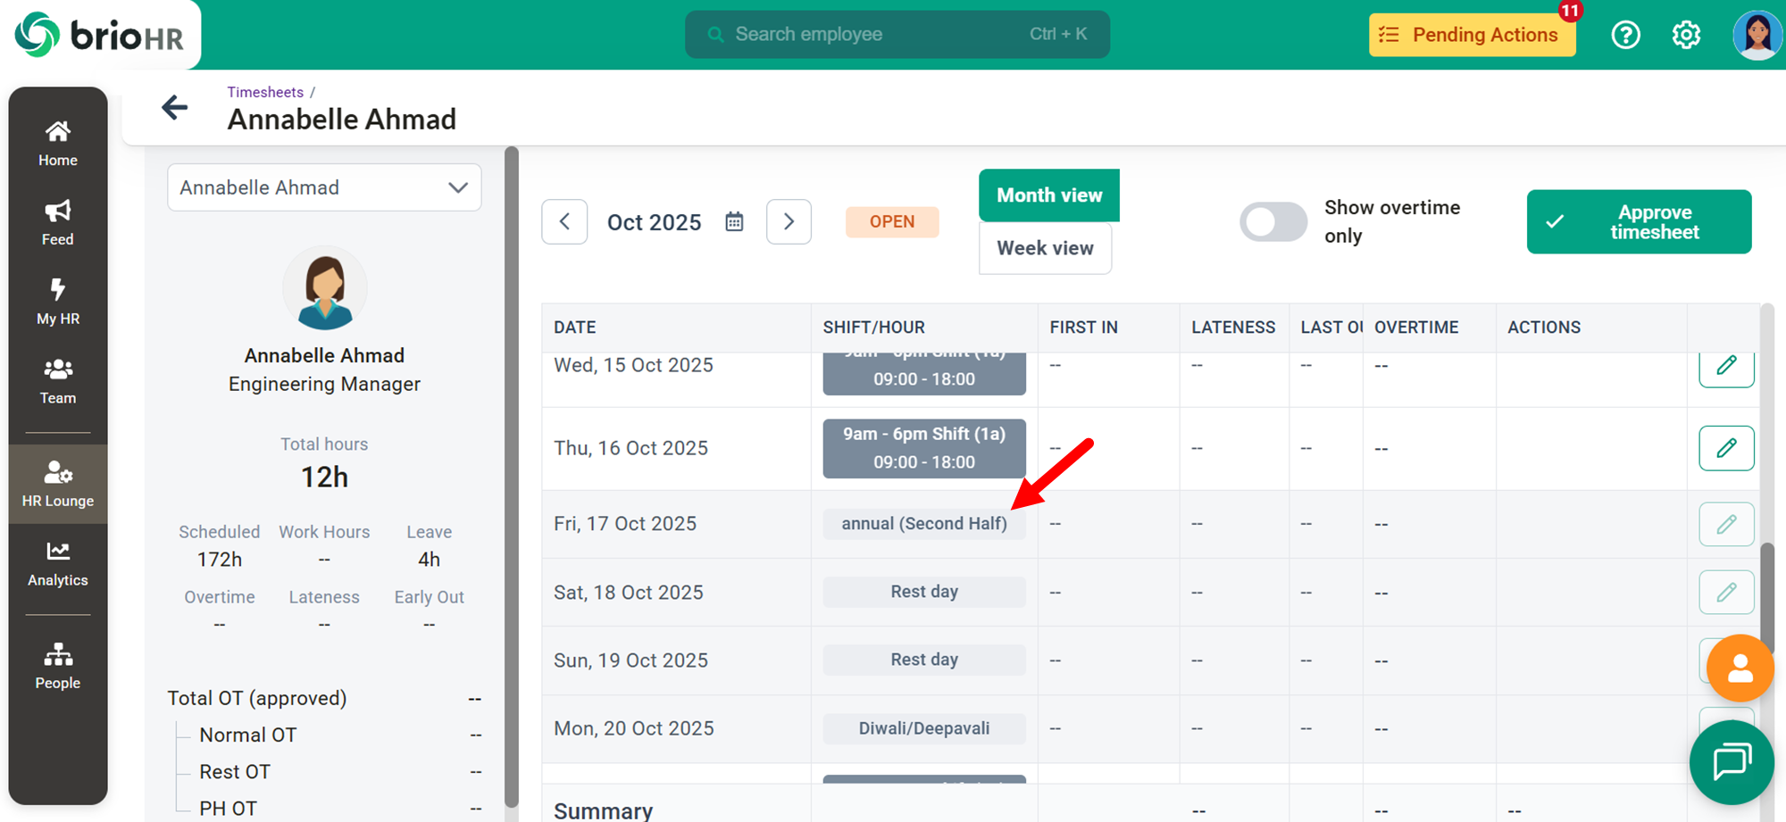Open Pending Actions list
Screen dimensions: 1786x822
pos(1472,35)
